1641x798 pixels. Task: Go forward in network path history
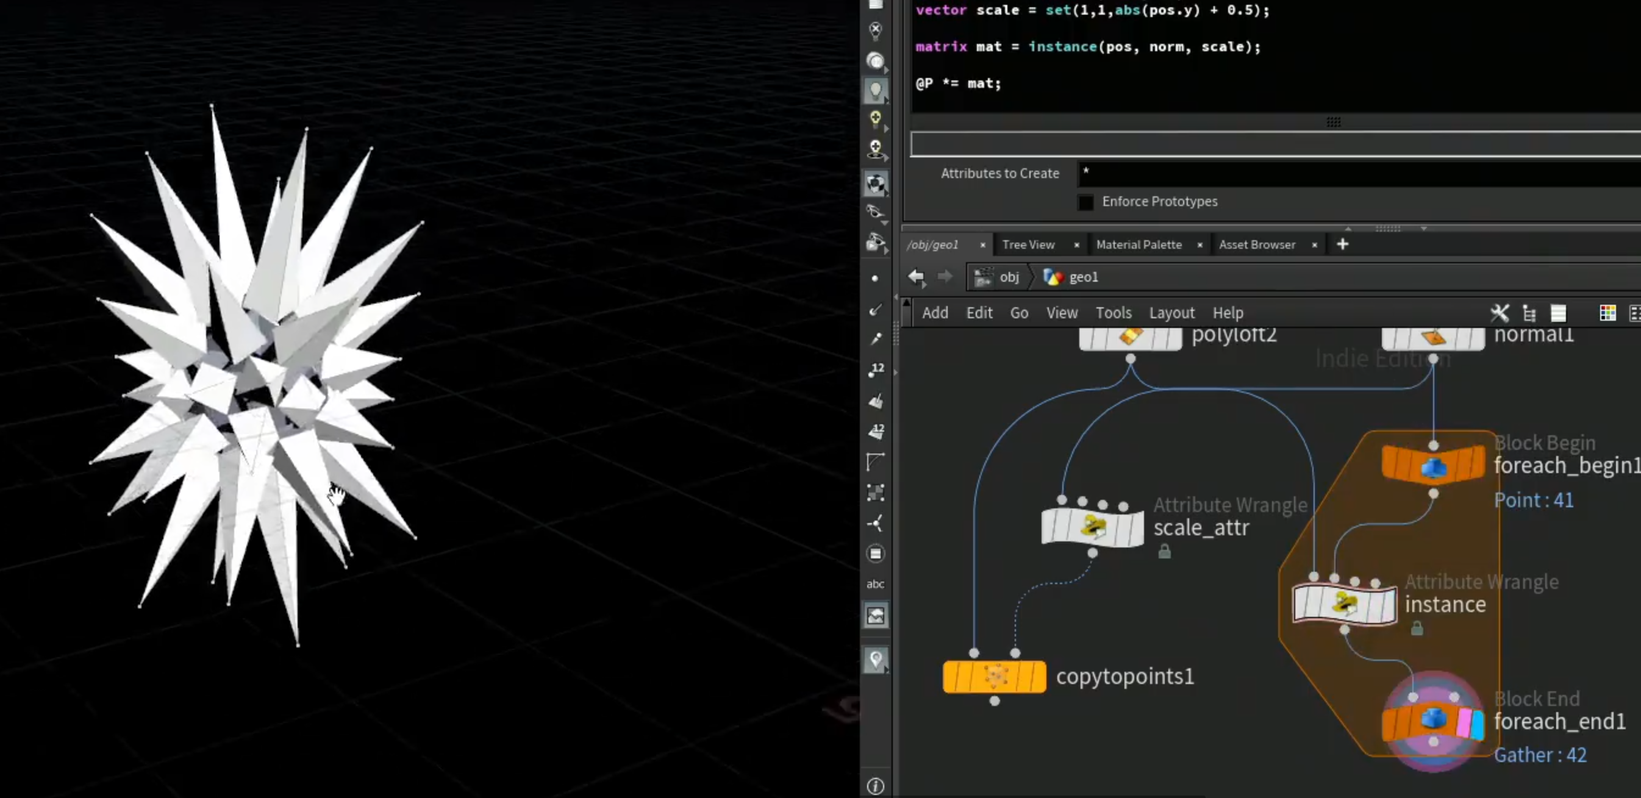point(945,277)
